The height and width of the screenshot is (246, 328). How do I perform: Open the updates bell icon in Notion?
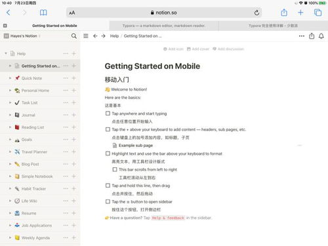(x=321, y=36)
